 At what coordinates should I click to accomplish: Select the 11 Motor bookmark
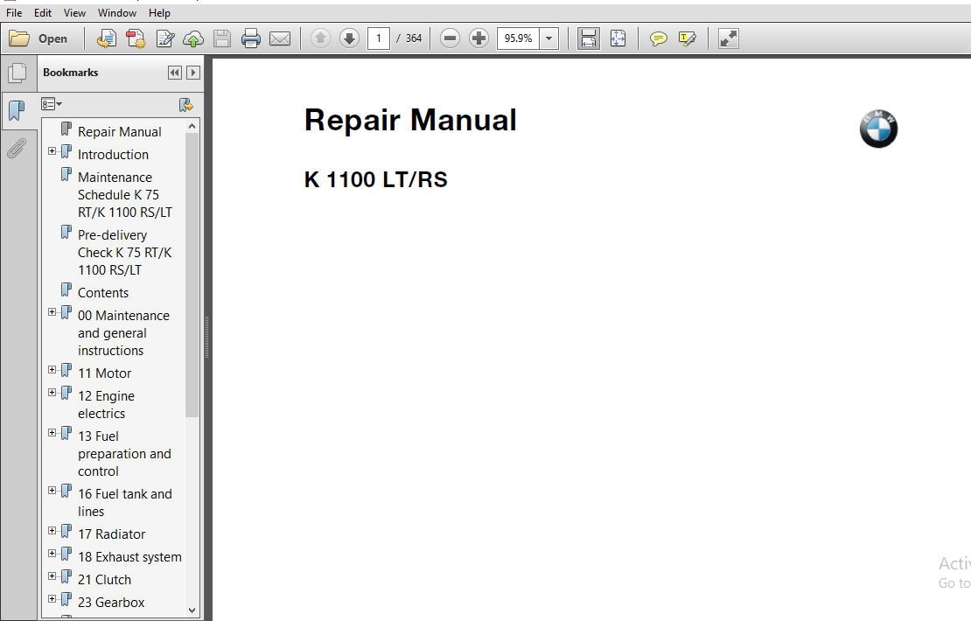point(105,373)
